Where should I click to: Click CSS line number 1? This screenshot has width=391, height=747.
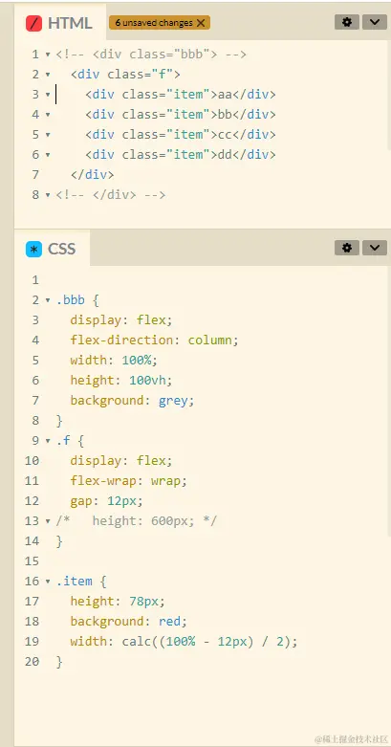(x=35, y=280)
